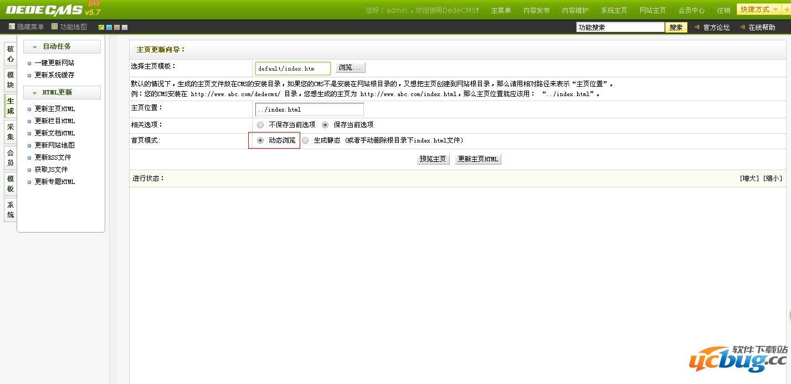Click the 搜索 search button
791x384 pixels.
[x=676, y=27]
